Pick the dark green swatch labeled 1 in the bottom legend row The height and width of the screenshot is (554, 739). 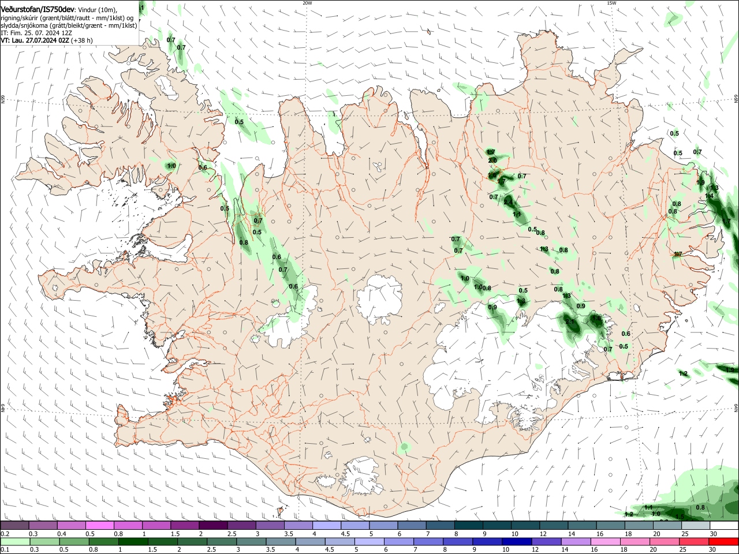point(133,541)
